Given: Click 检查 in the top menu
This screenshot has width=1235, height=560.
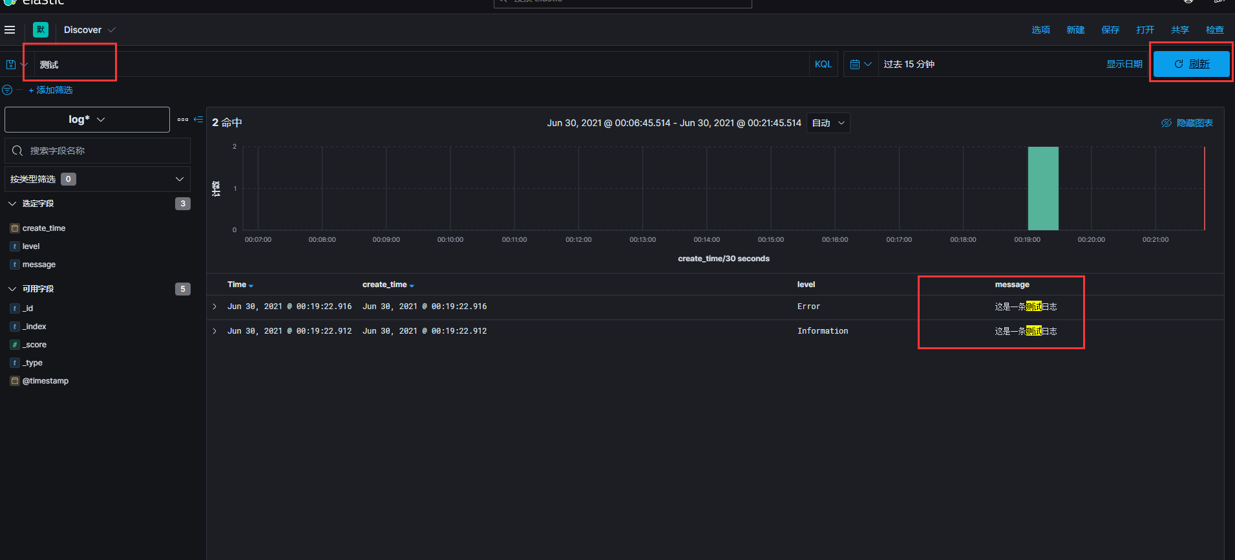Looking at the screenshot, I should point(1215,30).
